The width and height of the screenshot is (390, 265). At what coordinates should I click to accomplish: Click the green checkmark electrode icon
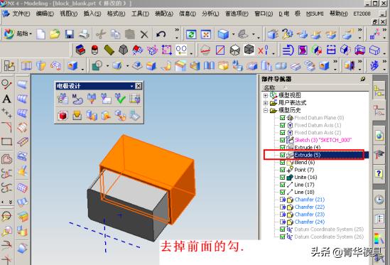(x=120, y=99)
